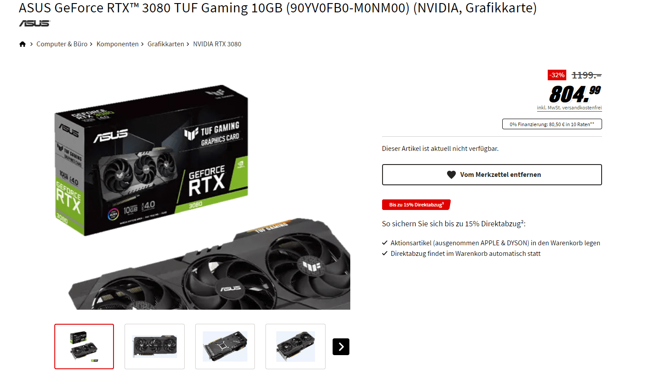Click the main product image
This screenshot has width=648, height=371.
[x=202, y=197]
